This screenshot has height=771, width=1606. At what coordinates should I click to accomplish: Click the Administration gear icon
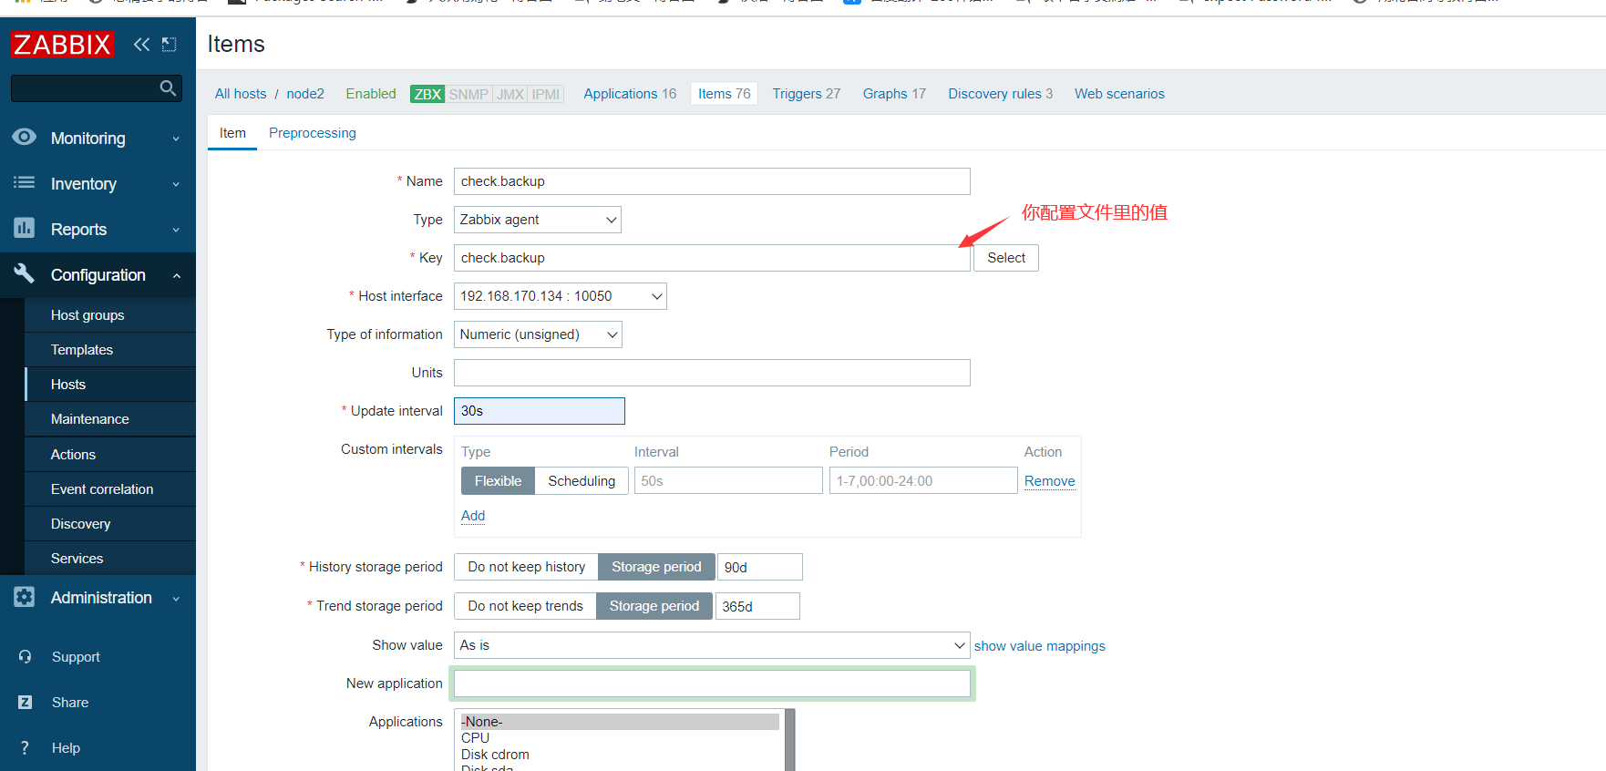point(25,597)
